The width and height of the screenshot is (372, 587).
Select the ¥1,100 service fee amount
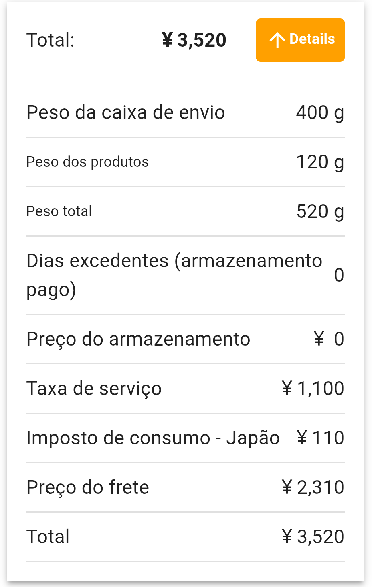coord(313,389)
